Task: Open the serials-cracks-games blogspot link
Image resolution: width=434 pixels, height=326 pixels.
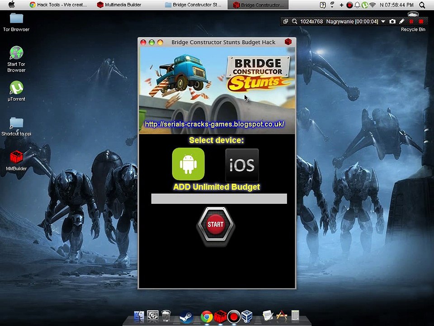Action: click(214, 124)
